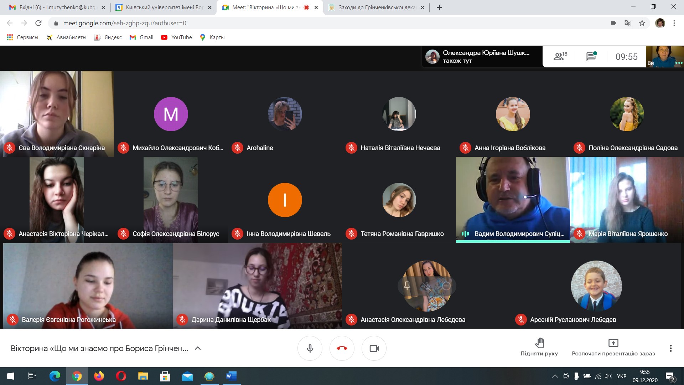Toggle the microphone mute button
Screen dimensions: 684x385
click(x=310, y=348)
